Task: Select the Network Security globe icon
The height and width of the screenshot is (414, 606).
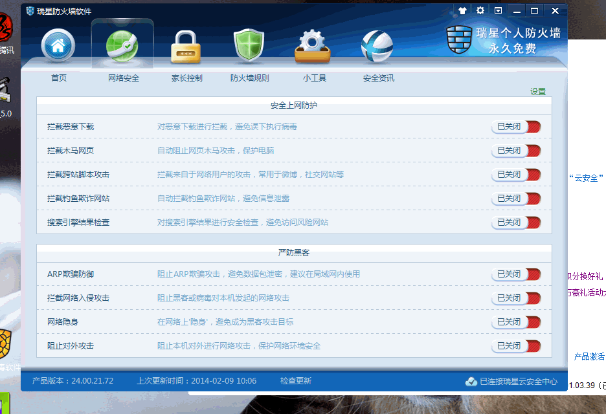Action: coord(122,46)
